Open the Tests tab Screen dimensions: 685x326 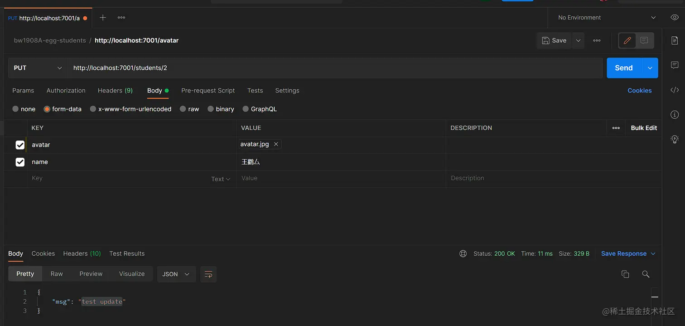coord(255,91)
